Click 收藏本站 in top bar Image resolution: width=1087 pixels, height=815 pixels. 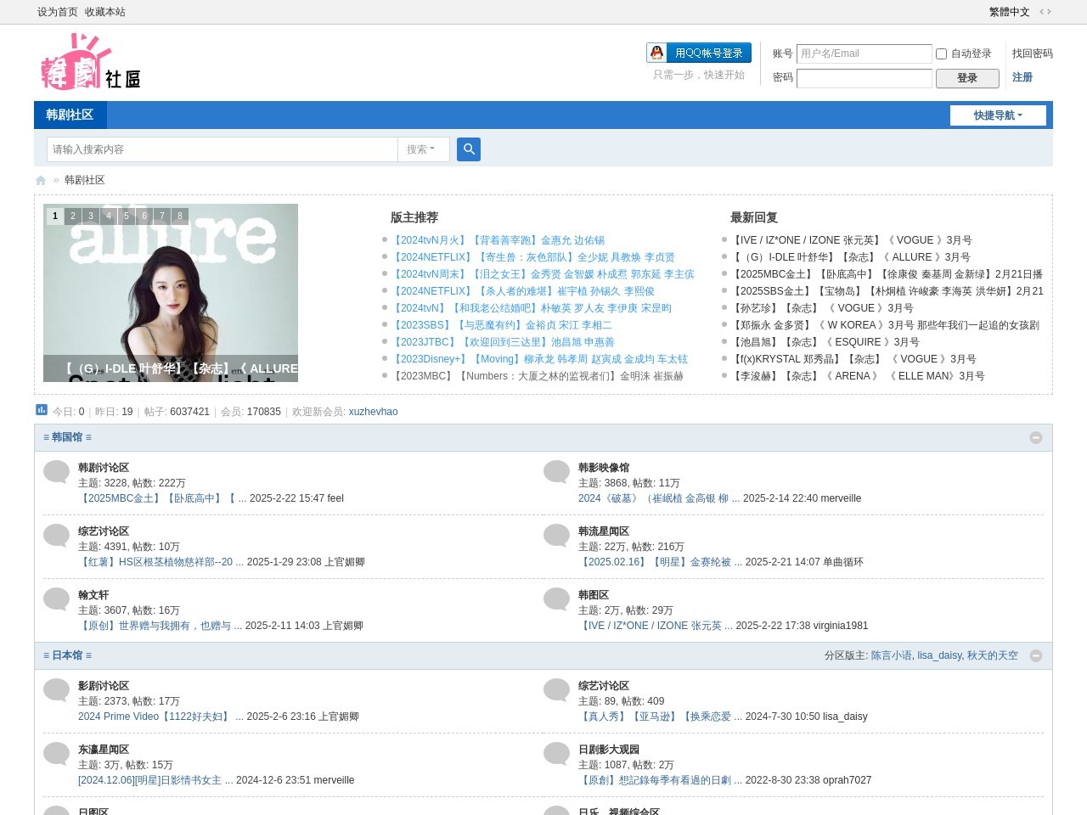tap(105, 12)
